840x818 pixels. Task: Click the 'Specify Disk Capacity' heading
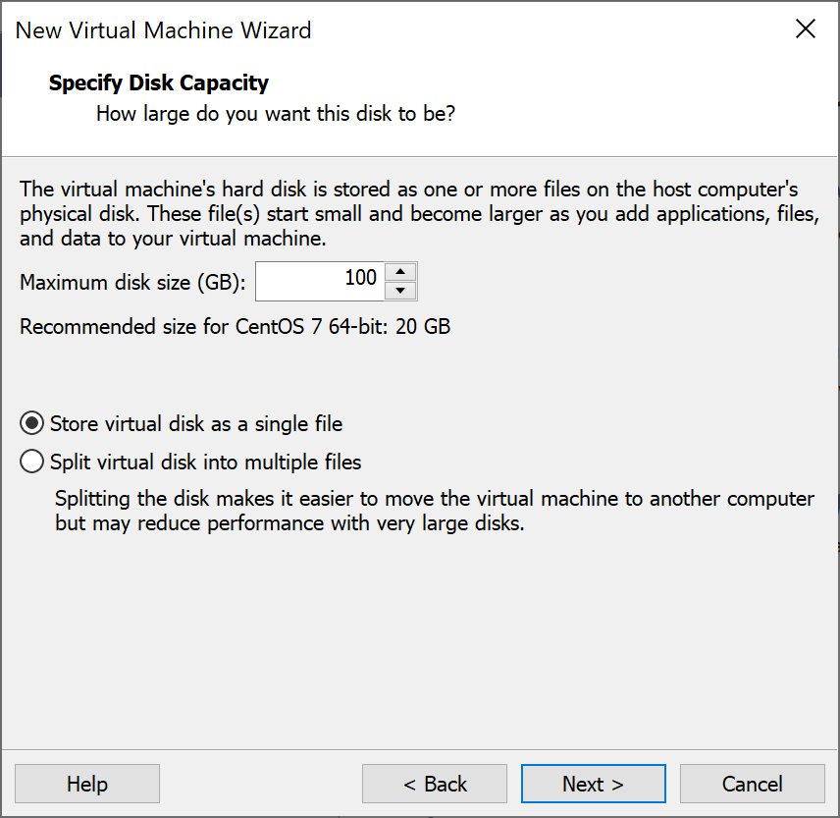pos(158,82)
